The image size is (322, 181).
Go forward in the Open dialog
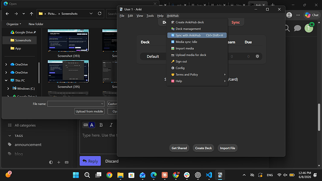pyautogui.click(x=16, y=14)
